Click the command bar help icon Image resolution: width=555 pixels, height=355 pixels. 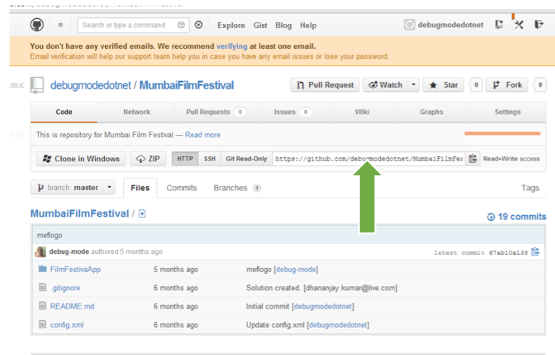pyautogui.click(x=181, y=25)
